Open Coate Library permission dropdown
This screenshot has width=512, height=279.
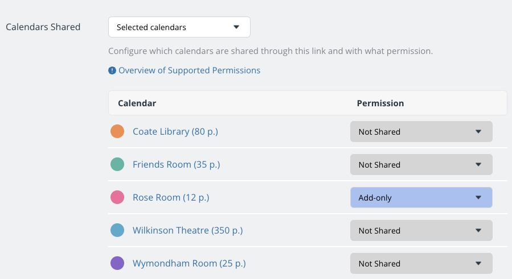pyautogui.click(x=421, y=132)
